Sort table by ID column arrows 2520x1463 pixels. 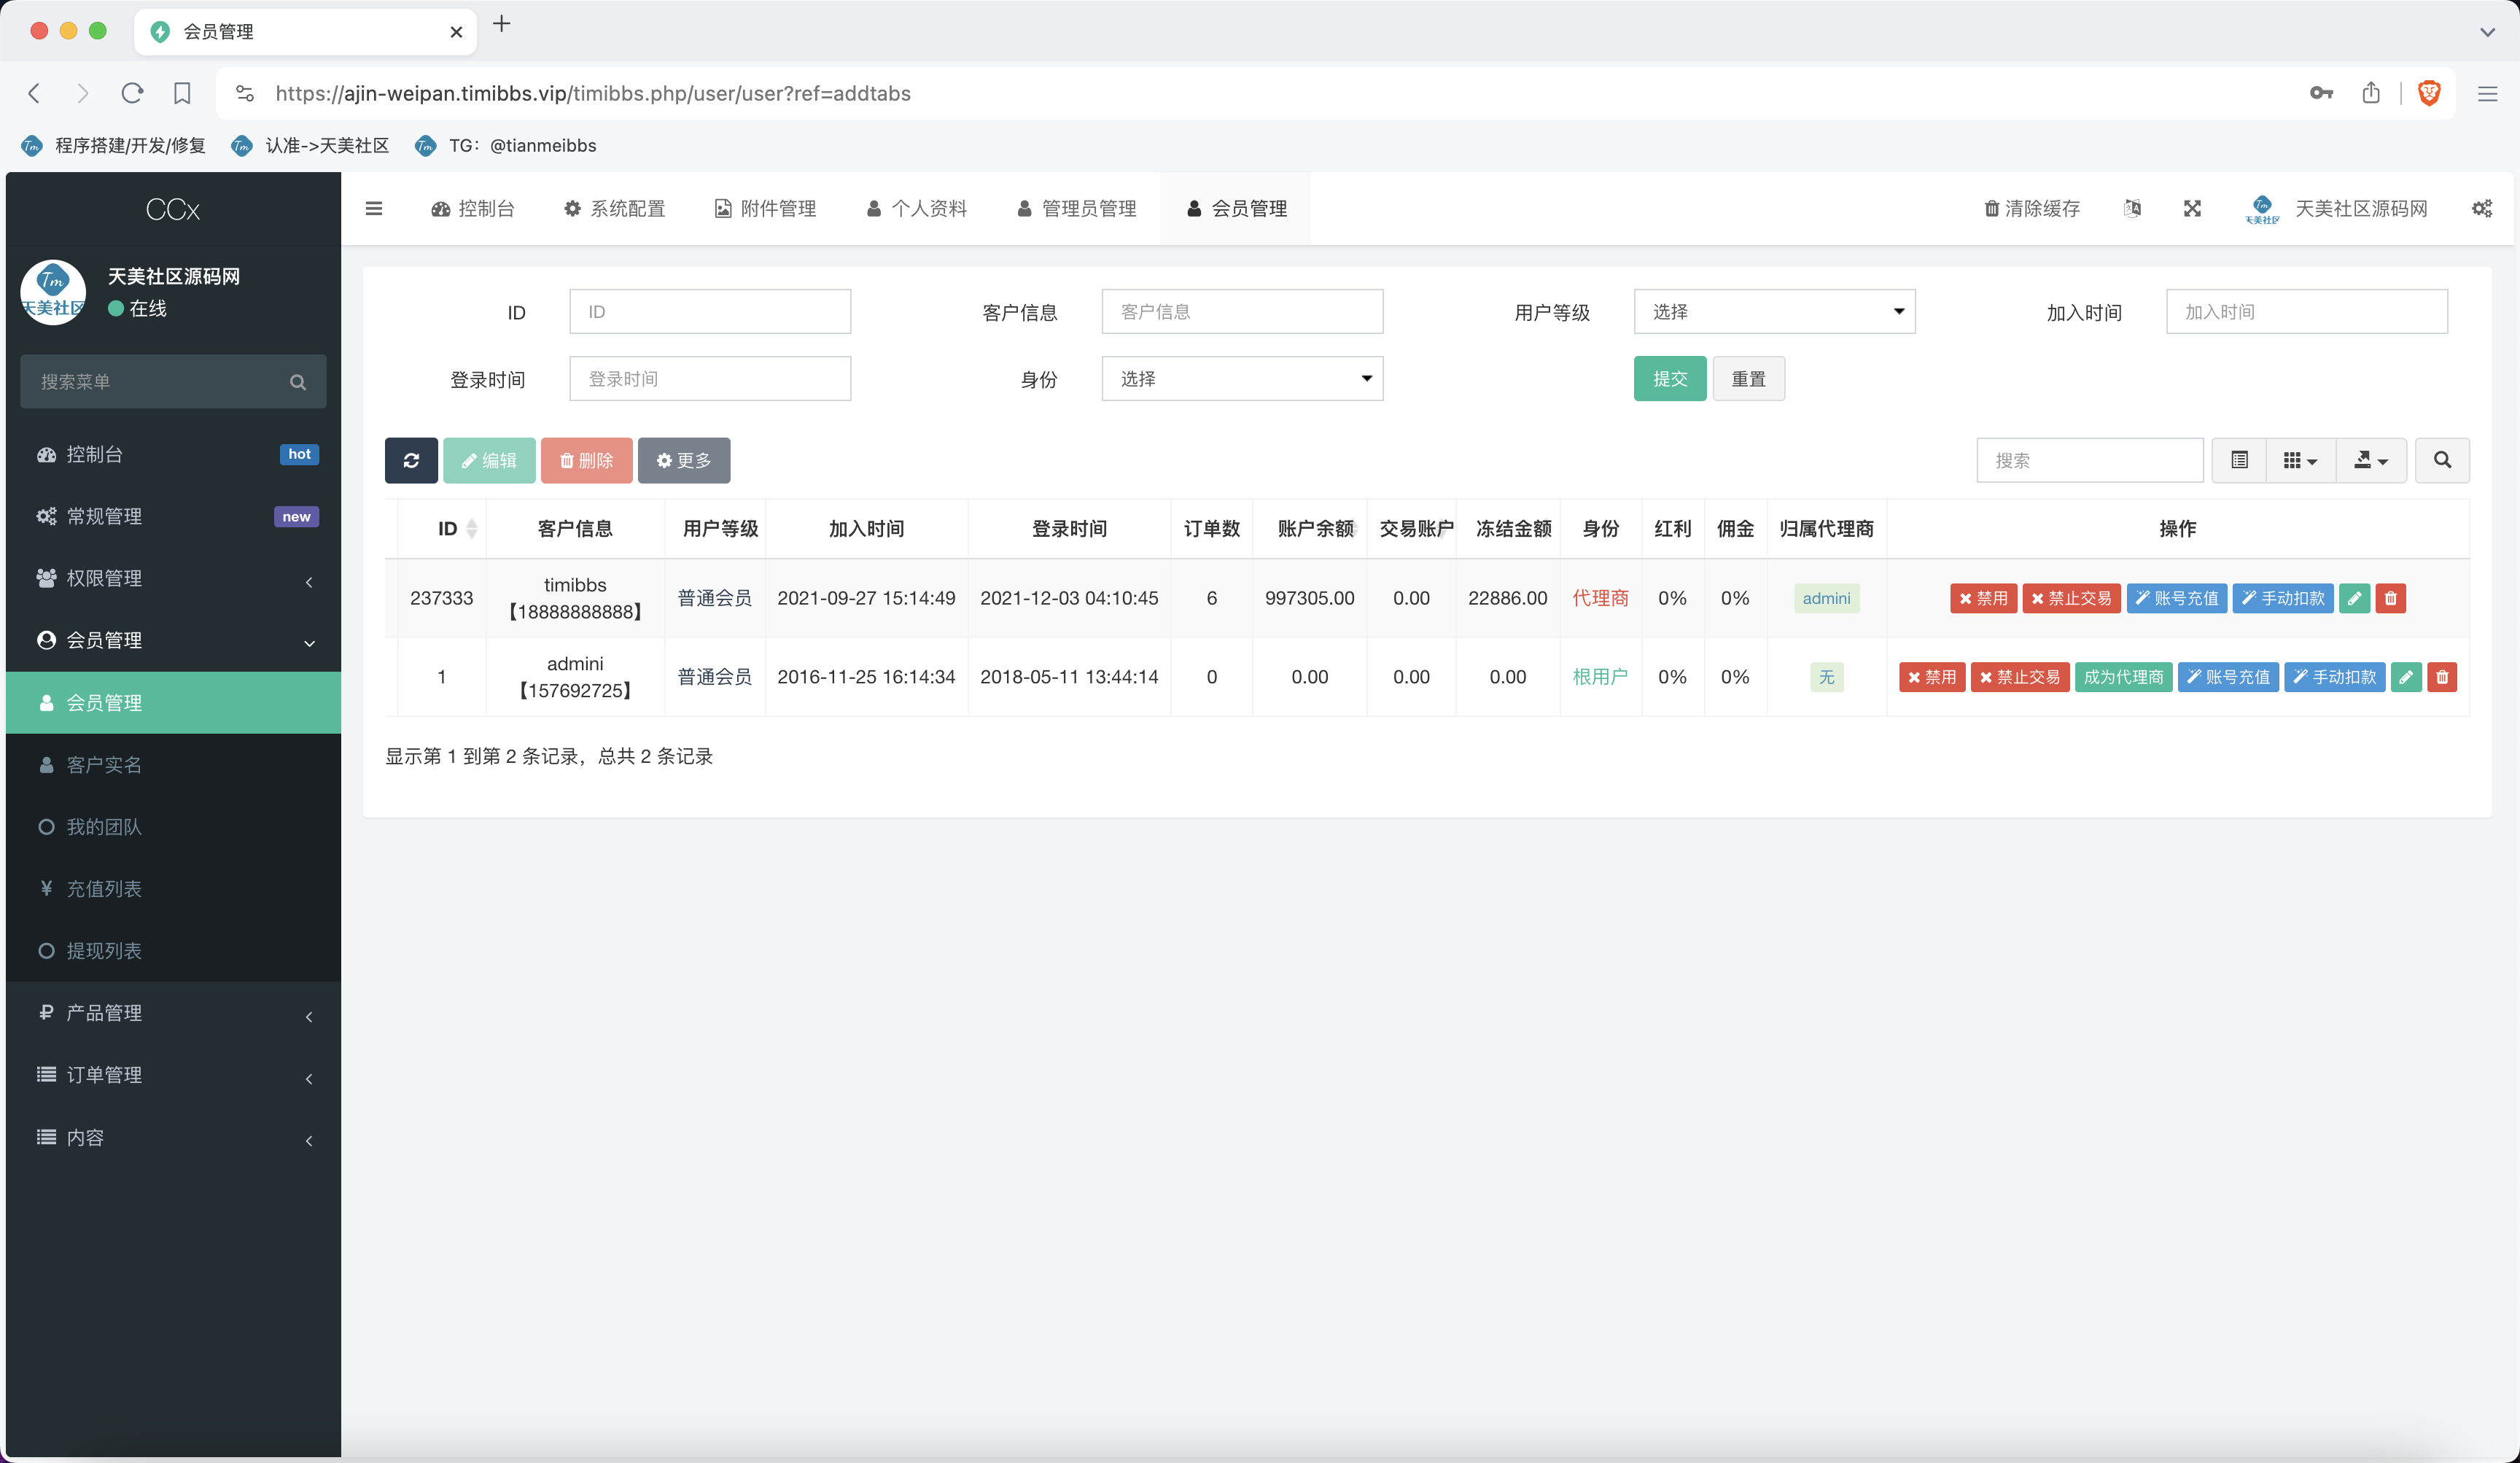point(472,528)
